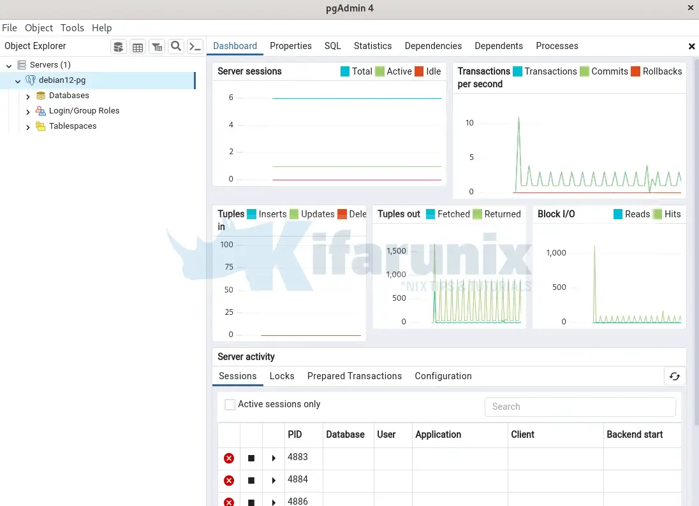Image resolution: width=699 pixels, height=506 pixels.
Task: Open the Filtered Rows toolbar icon
Action: tap(157, 46)
